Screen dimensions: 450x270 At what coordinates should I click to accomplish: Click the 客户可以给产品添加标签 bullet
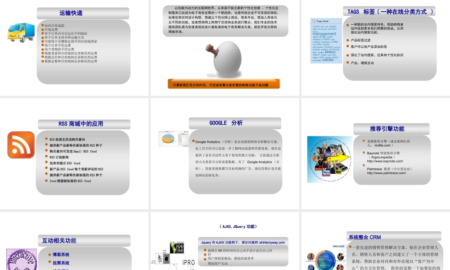[369, 46]
